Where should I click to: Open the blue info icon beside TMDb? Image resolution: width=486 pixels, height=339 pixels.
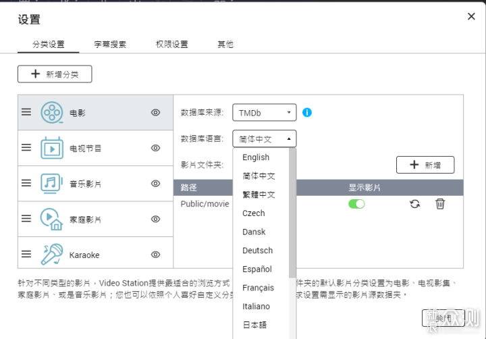pos(307,112)
